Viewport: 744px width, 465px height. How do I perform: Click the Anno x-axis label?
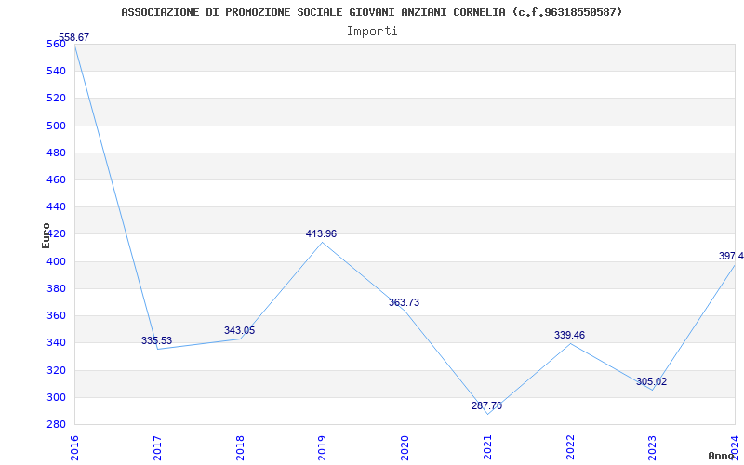click(722, 456)
